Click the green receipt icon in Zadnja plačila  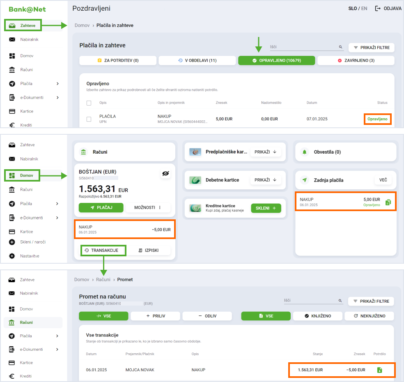coord(388,202)
